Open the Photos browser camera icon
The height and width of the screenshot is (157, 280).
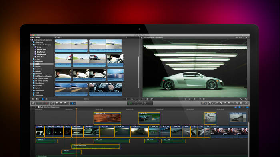point(221,103)
